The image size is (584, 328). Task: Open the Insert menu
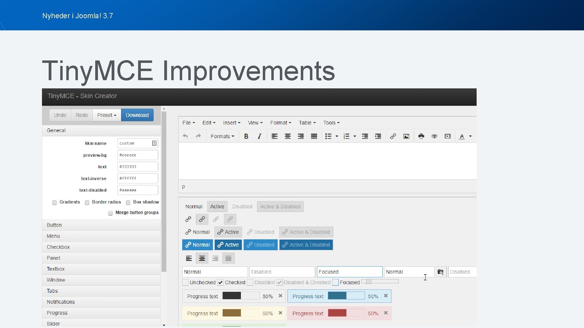click(231, 123)
